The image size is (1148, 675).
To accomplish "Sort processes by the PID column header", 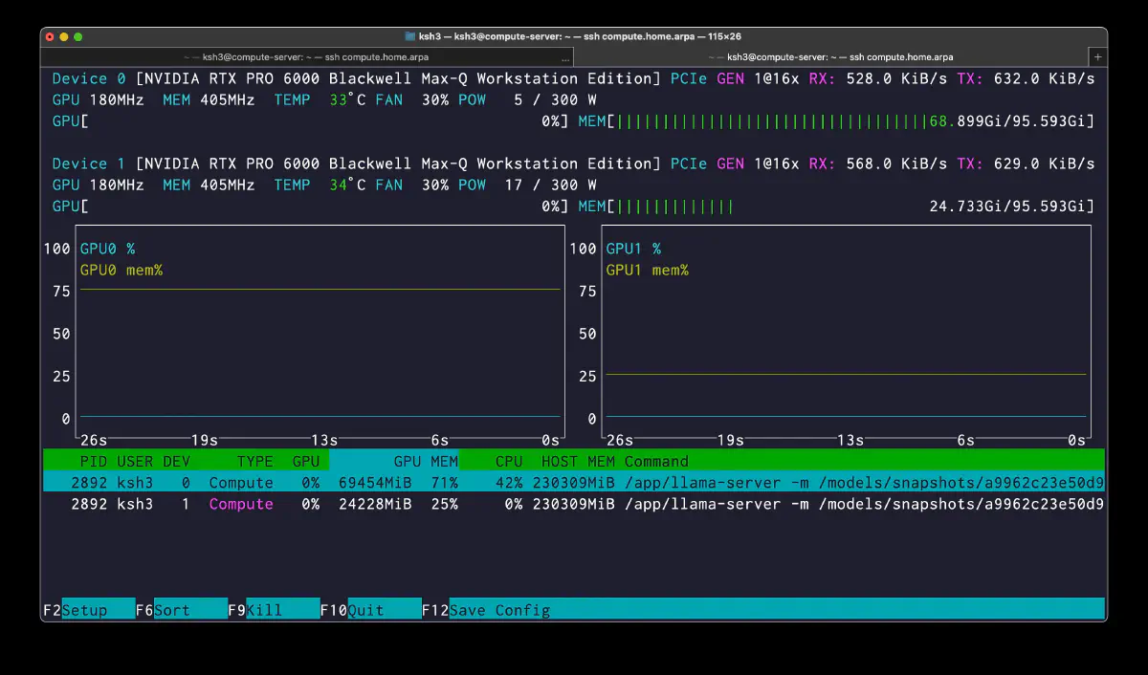I will coord(94,461).
